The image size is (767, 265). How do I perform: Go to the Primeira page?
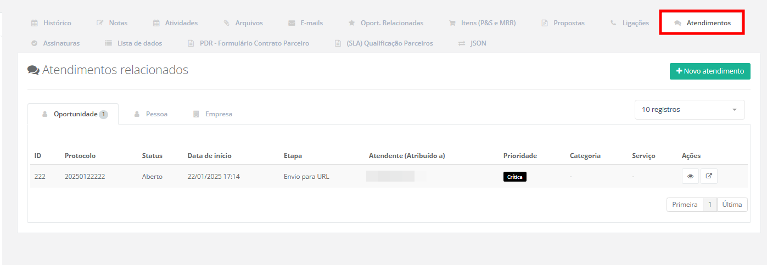(x=685, y=205)
